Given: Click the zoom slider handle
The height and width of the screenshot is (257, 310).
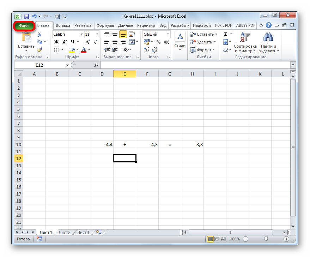Looking at the screenshot, I should tap(266, 239).
